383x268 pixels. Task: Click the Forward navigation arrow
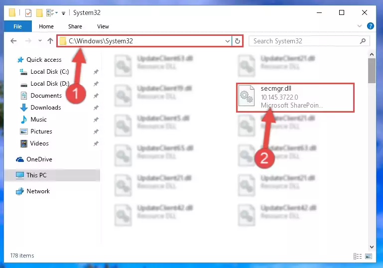(x=28, y=41)
